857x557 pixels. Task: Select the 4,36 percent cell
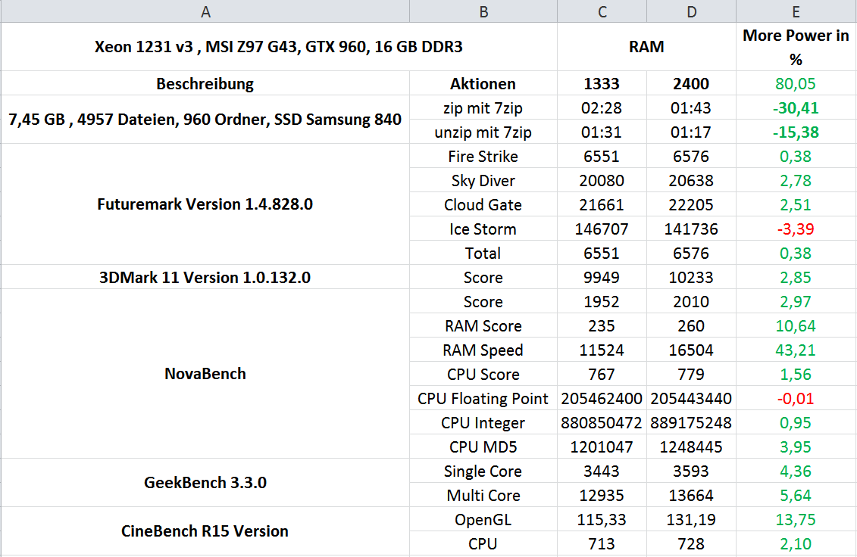[x=796, y=471]
